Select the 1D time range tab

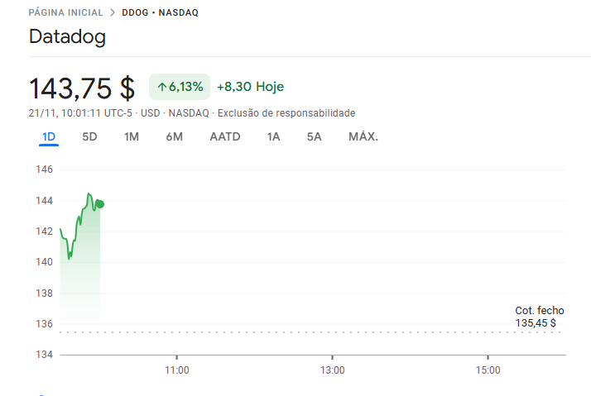click(x=49, y=136)
